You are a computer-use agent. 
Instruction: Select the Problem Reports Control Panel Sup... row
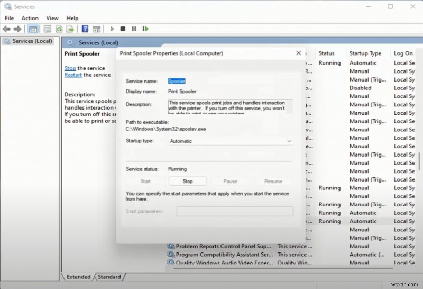coord(291,246)
